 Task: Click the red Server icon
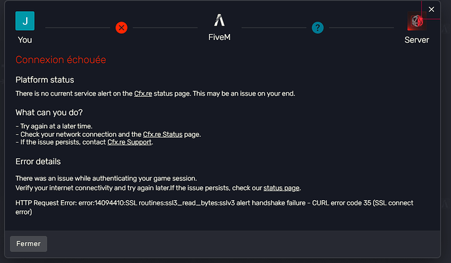pos(416,21)
